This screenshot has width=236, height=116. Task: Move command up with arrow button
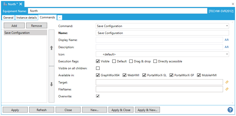click(x=52, y=48)
